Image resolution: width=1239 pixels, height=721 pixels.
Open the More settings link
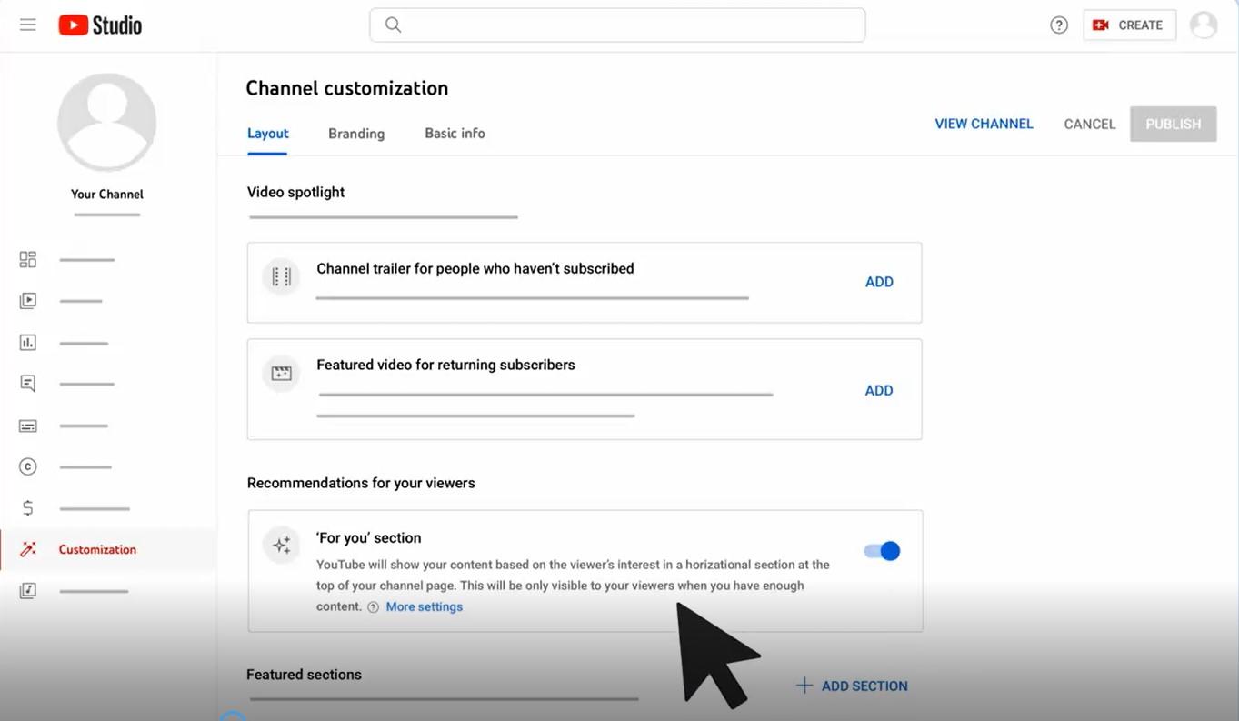[x=424, y=606]
